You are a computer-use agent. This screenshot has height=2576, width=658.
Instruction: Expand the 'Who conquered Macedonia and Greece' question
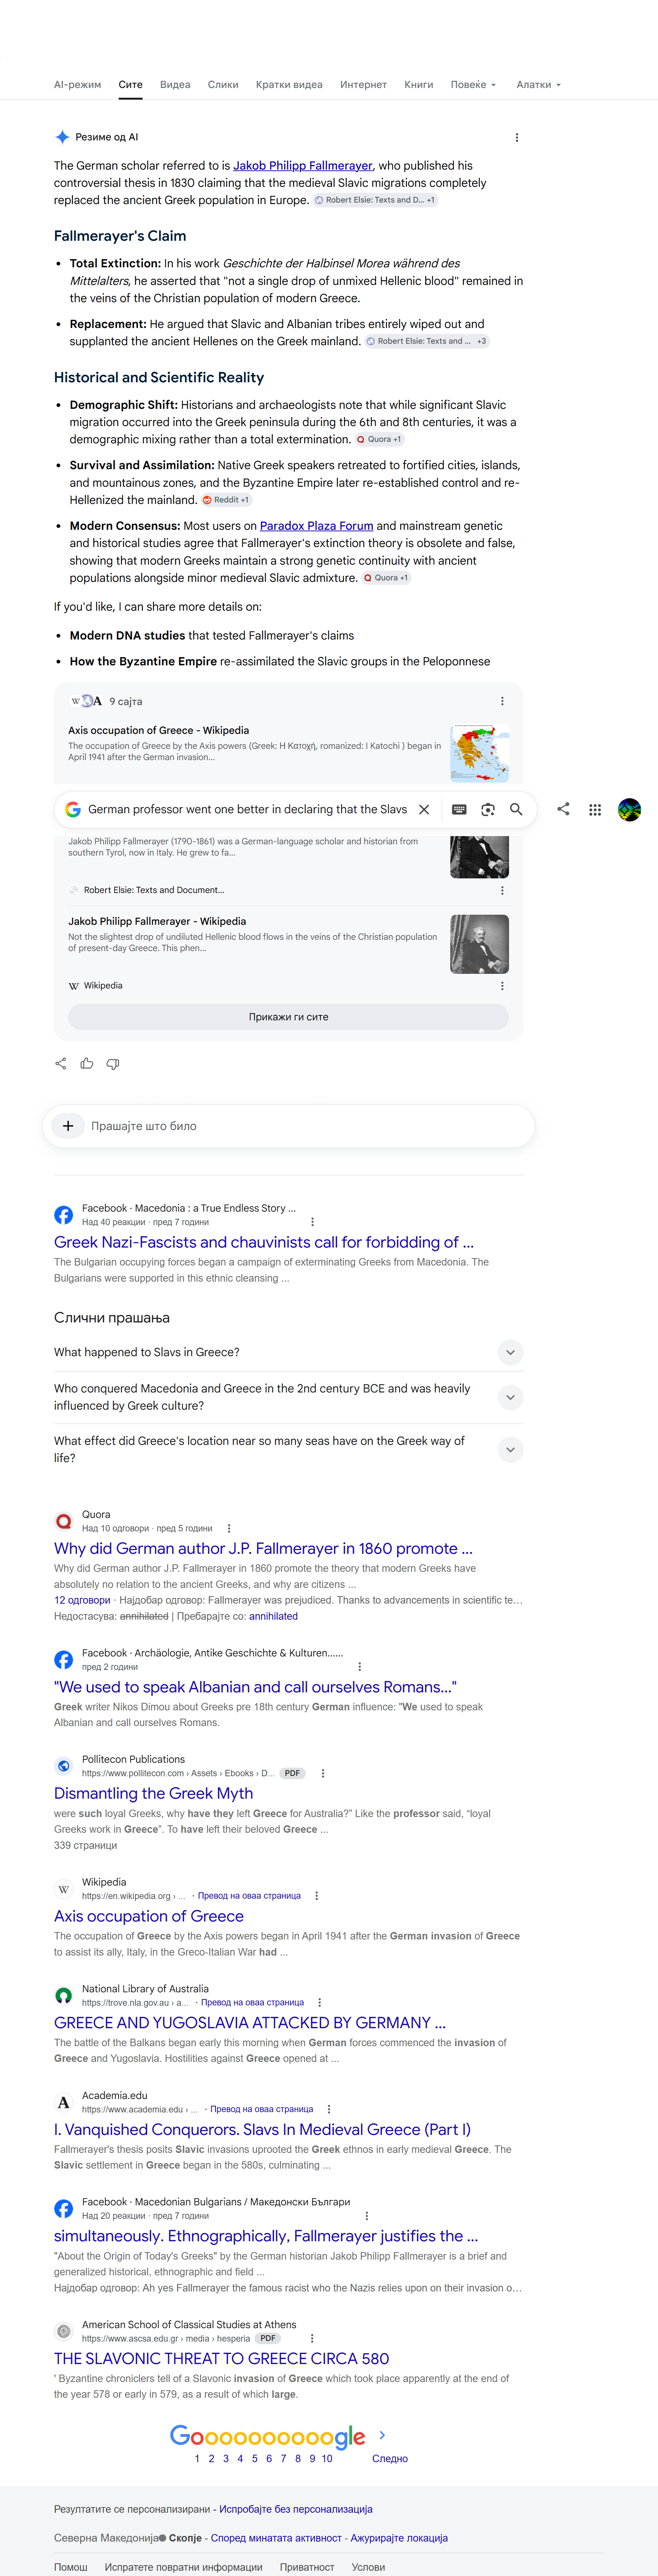tap(510, 1397)
